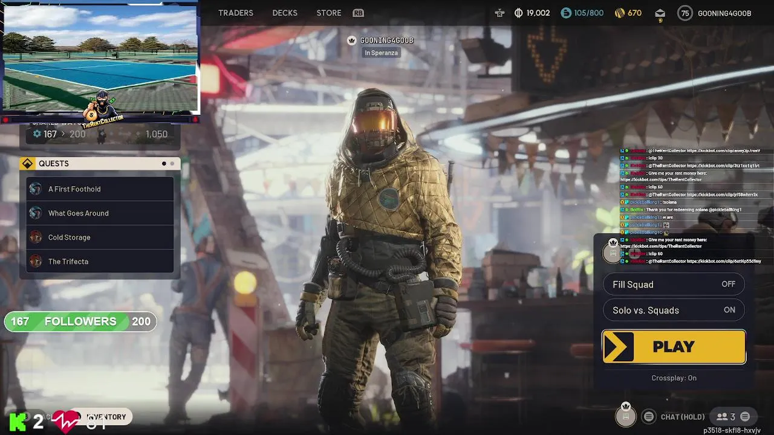Click the 1,050 reward value
This screenshot has height=435, width=774.
[157, 134]
